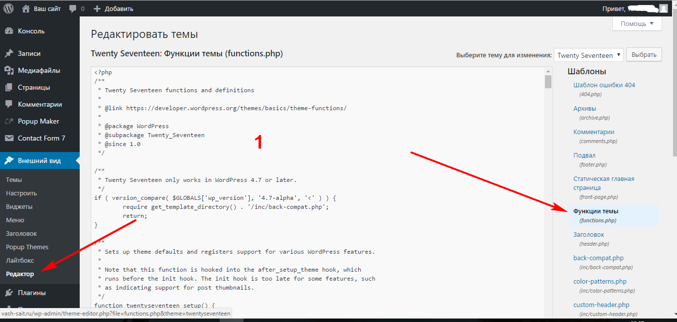Click the Шаблоны heading text
The width and height of the screenshot is (677, 322).
587,71
